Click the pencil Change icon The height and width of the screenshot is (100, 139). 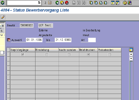click(3, 17)
